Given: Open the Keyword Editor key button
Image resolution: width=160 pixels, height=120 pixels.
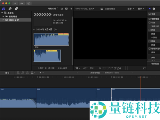Looking at the screenshot, I should pos(22,3).
